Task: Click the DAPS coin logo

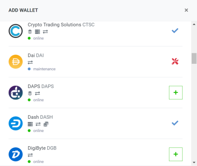Action: [16, 92]
